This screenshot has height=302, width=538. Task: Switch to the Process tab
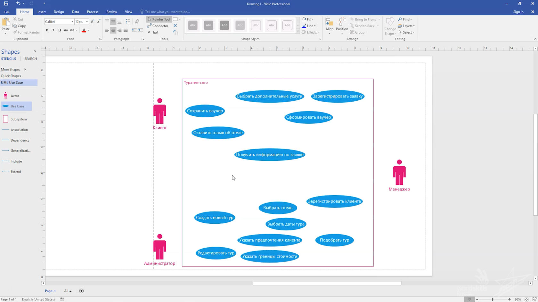(x=93, y=12)
